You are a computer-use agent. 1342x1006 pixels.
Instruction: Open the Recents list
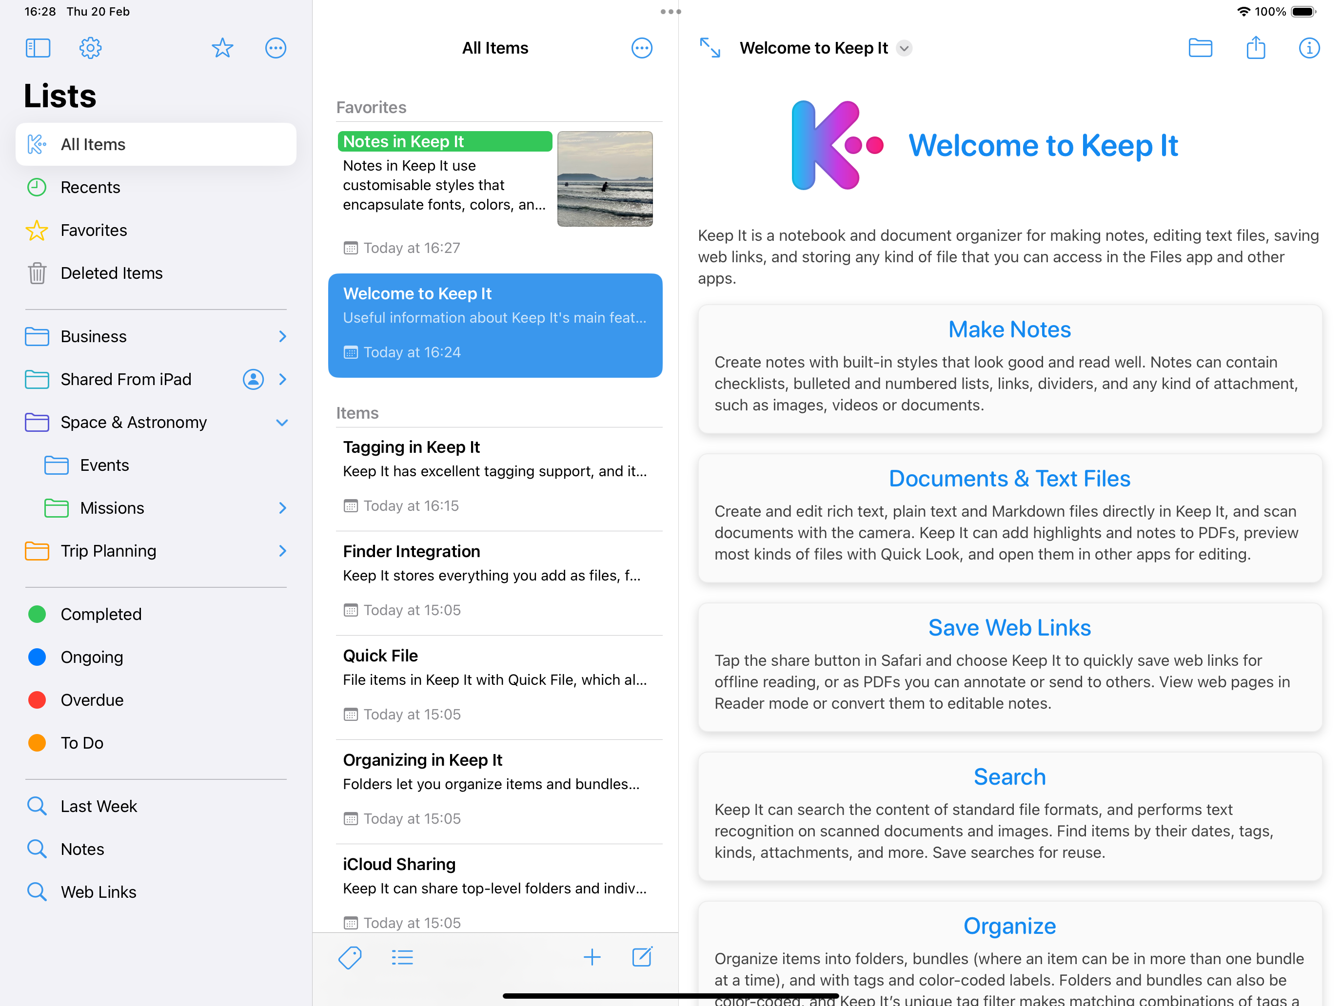(x=156, y=187)
